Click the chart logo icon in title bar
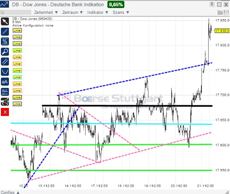This screenshot has height=194, width=230. coord(4,4)
